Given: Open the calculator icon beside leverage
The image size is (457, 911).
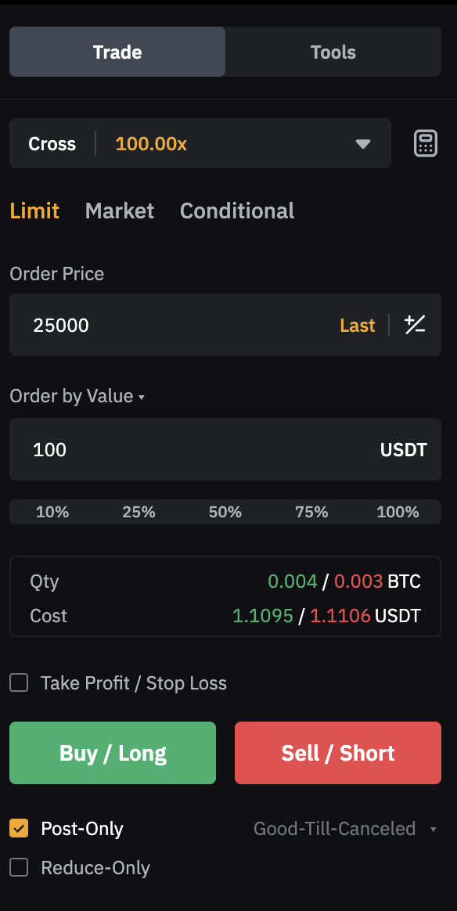Looking at the screenshot, I should (x=425, y=143).
